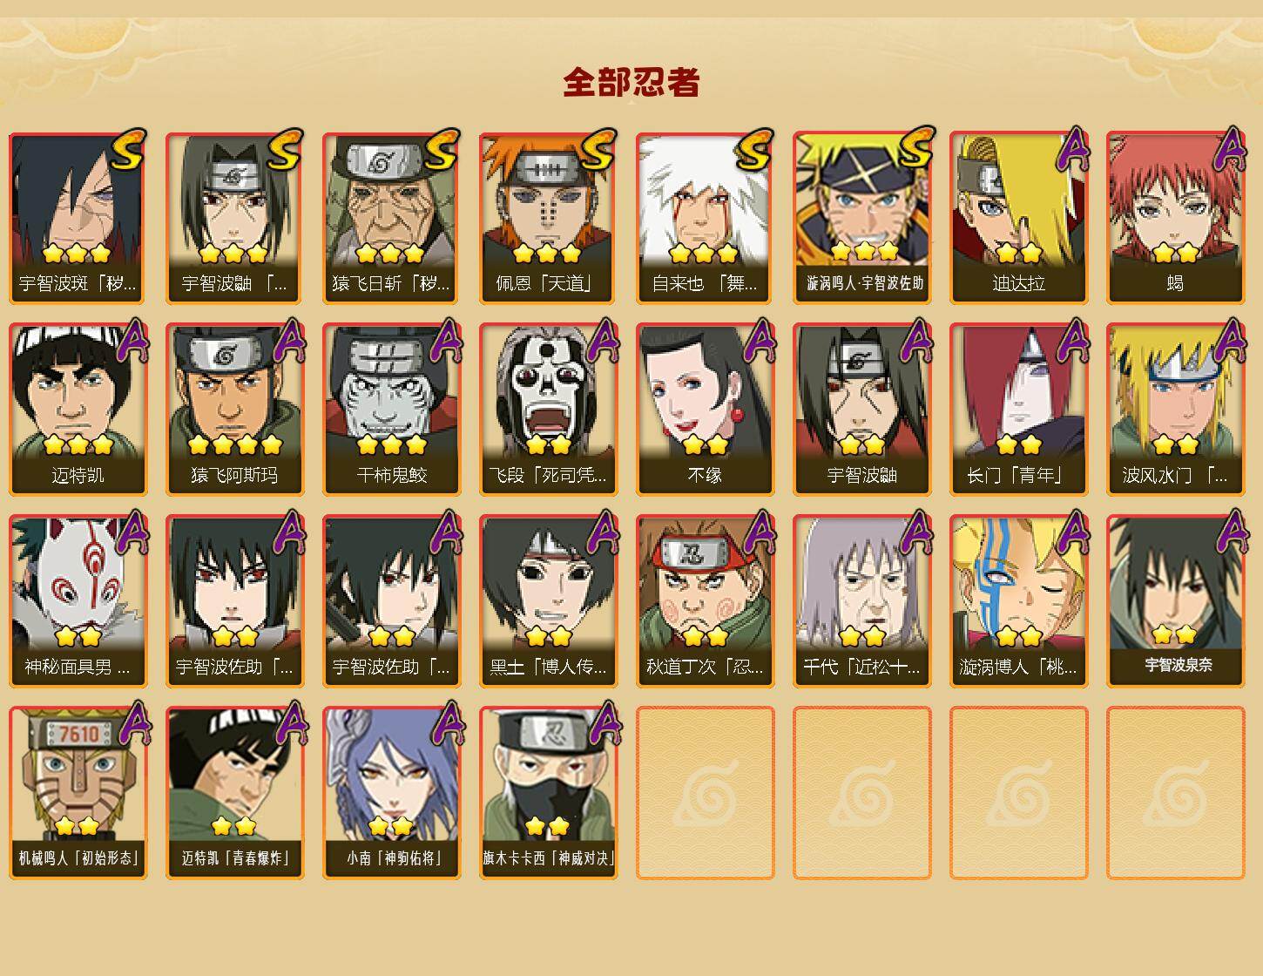Viewport: 1263px width, 976px height.
Task: Choose the 神秘面具男 ninja card
Action: [x=78, y=600]
